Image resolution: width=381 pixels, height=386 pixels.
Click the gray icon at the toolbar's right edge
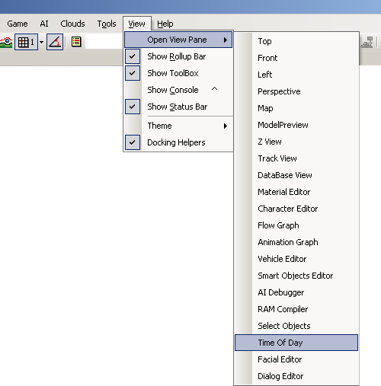click(x=367, y=42)
